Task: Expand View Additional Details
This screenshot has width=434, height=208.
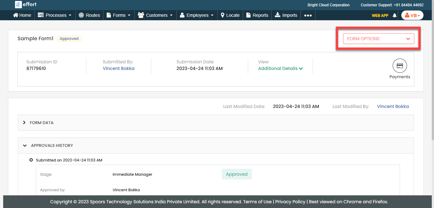Action: coord(280,68)
